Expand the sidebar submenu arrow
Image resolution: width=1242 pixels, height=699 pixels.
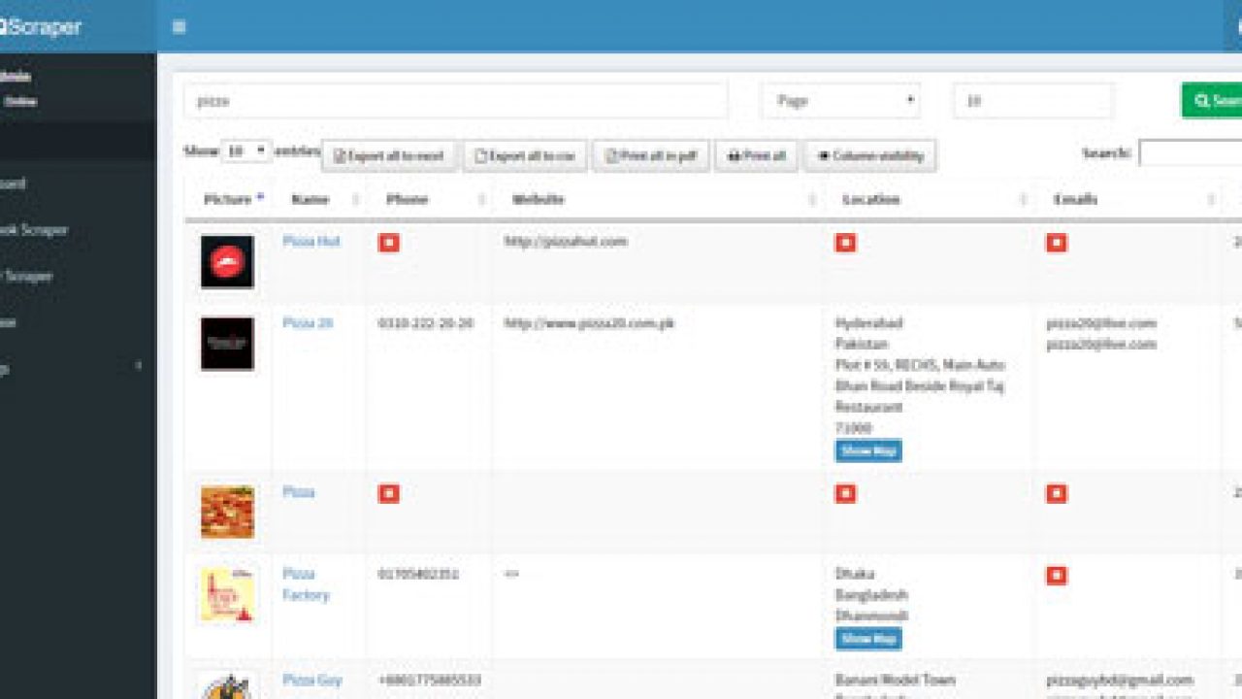[139, 366]
